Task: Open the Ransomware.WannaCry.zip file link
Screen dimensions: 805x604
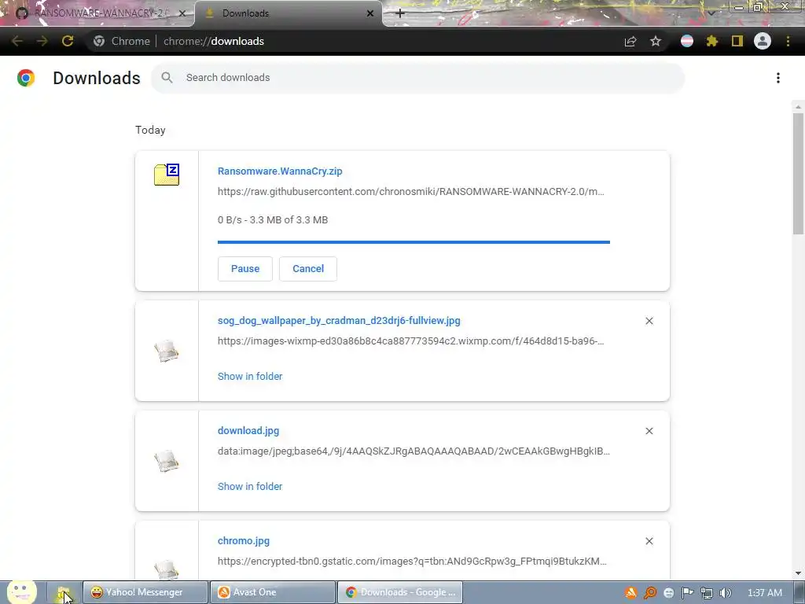Action: [x=280, y=171]
